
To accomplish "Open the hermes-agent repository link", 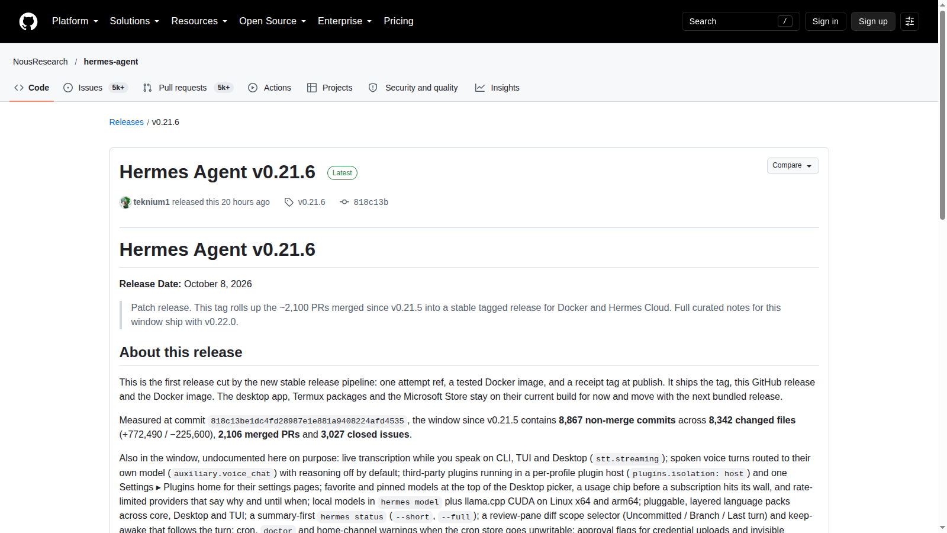I will click(111, 62).
